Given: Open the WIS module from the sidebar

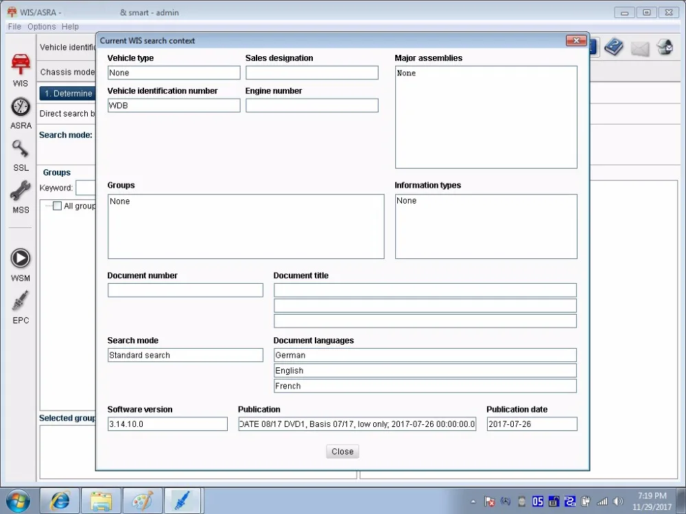Looking at the screenshot, I should [21, 71].
